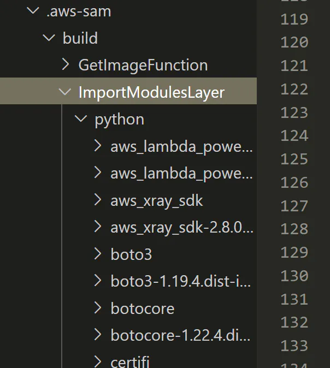Click line number 122 in editor gutter
This screenshot has width=330, height=368.
point(294,89)
